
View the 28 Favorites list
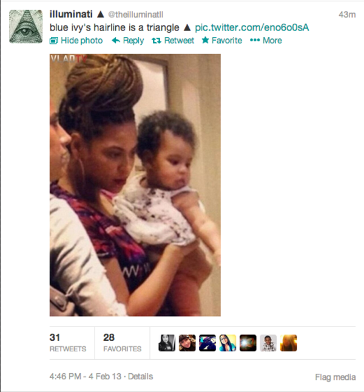[x=123, y=343]
